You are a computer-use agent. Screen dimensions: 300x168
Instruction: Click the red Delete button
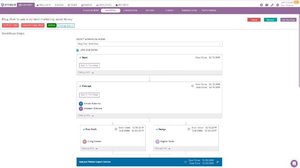pyautogui.click(x=254, y=20)
